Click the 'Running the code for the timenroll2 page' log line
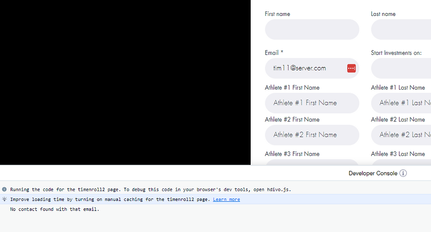 (x=150, y=189)
